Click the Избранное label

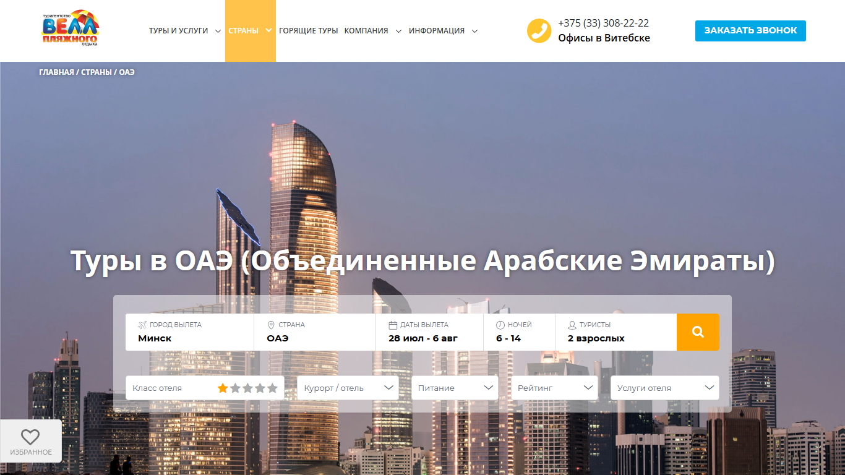[31, 452]
